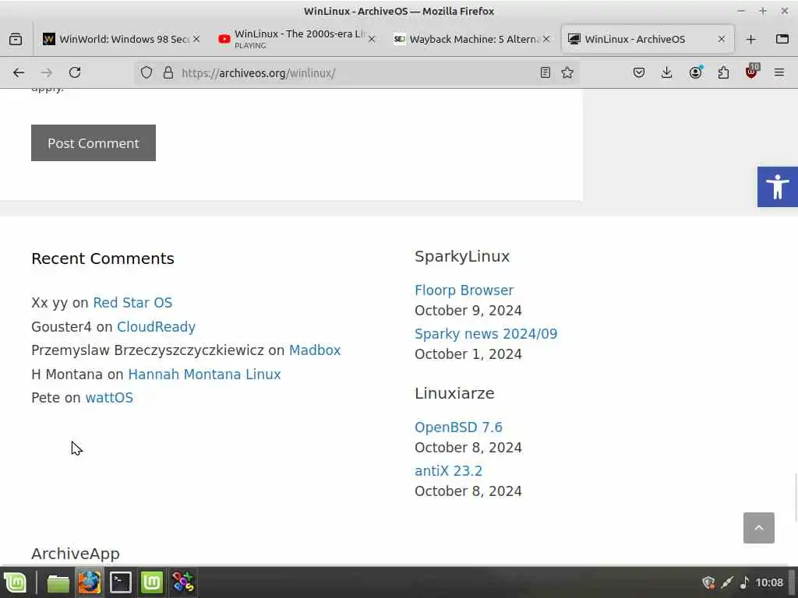The height and width of the screenshot is (598, 798).
Task: Open the Madbox link
Action: point(315,350)
